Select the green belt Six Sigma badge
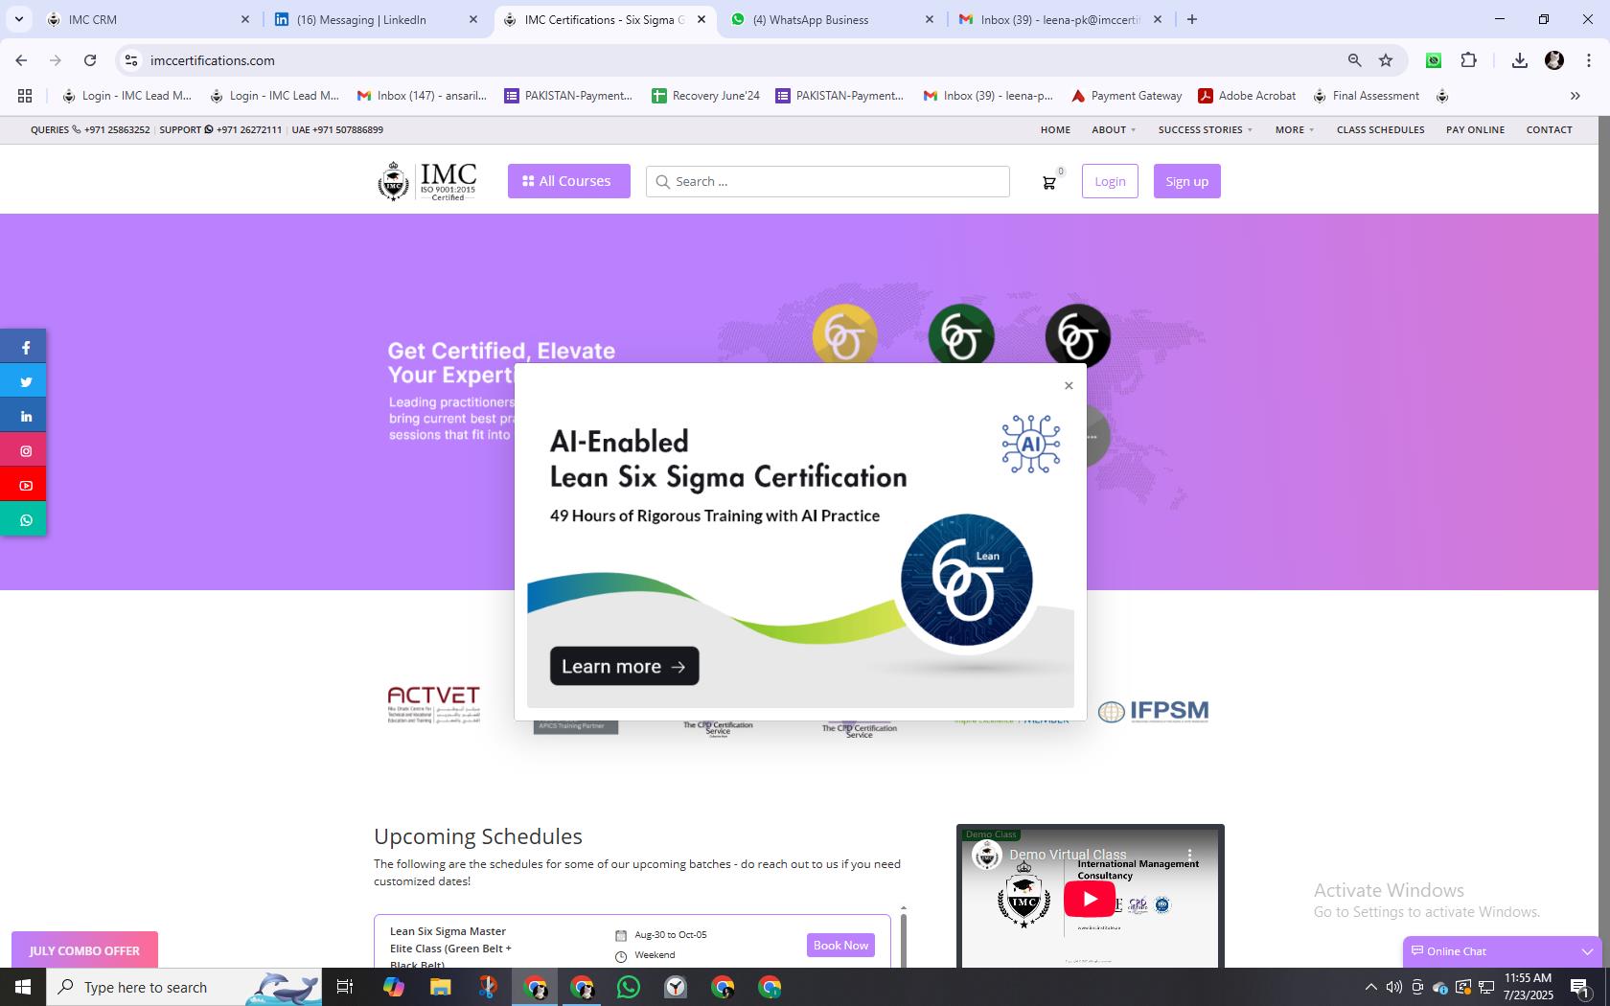 pos(961,336)
